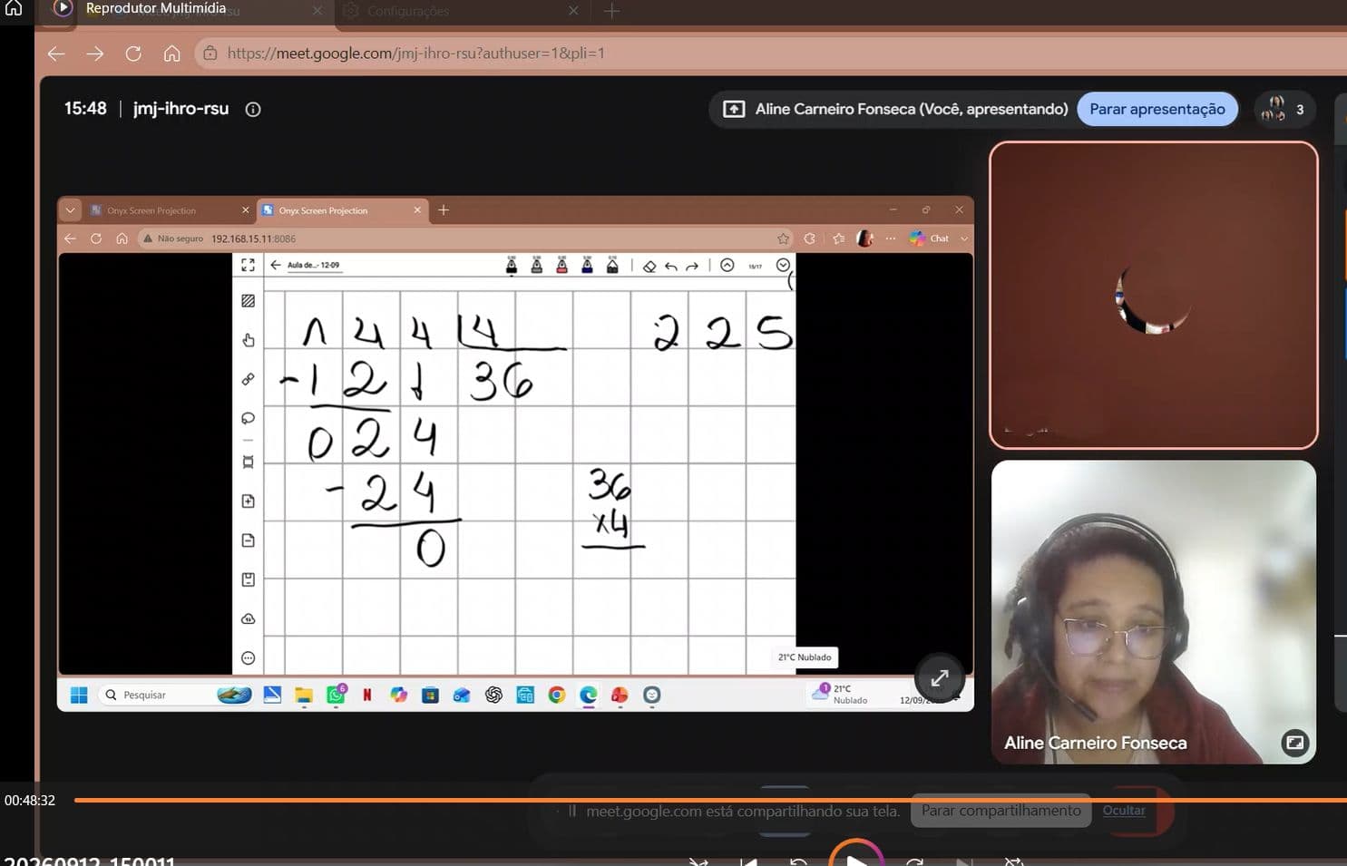Select the black pen in Onyx toolbar
This screenshot has width=1347, height=866.
click(x=512, y=266)
